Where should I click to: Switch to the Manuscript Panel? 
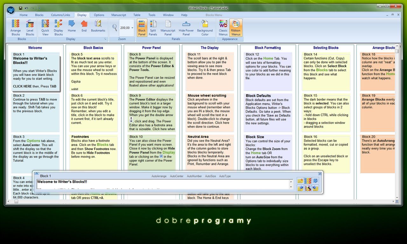pos(168,28)
